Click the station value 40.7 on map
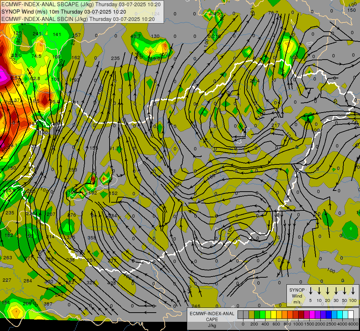Screen dimensions: 360x331 click(135, 36)
